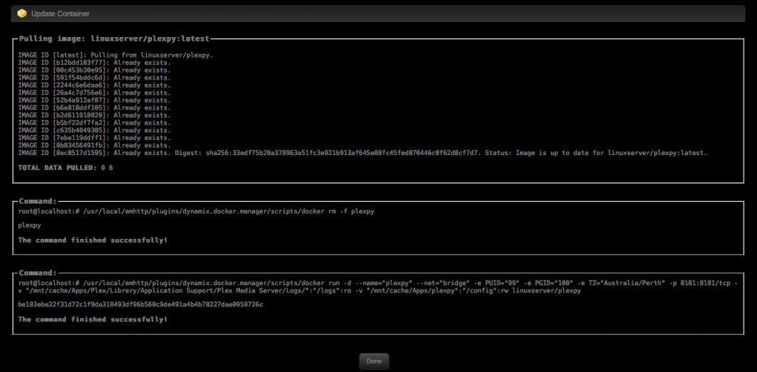Click the image ID b2d611918020 line
The width and height of the screenshot is (757, 372).
click(94, 116)
